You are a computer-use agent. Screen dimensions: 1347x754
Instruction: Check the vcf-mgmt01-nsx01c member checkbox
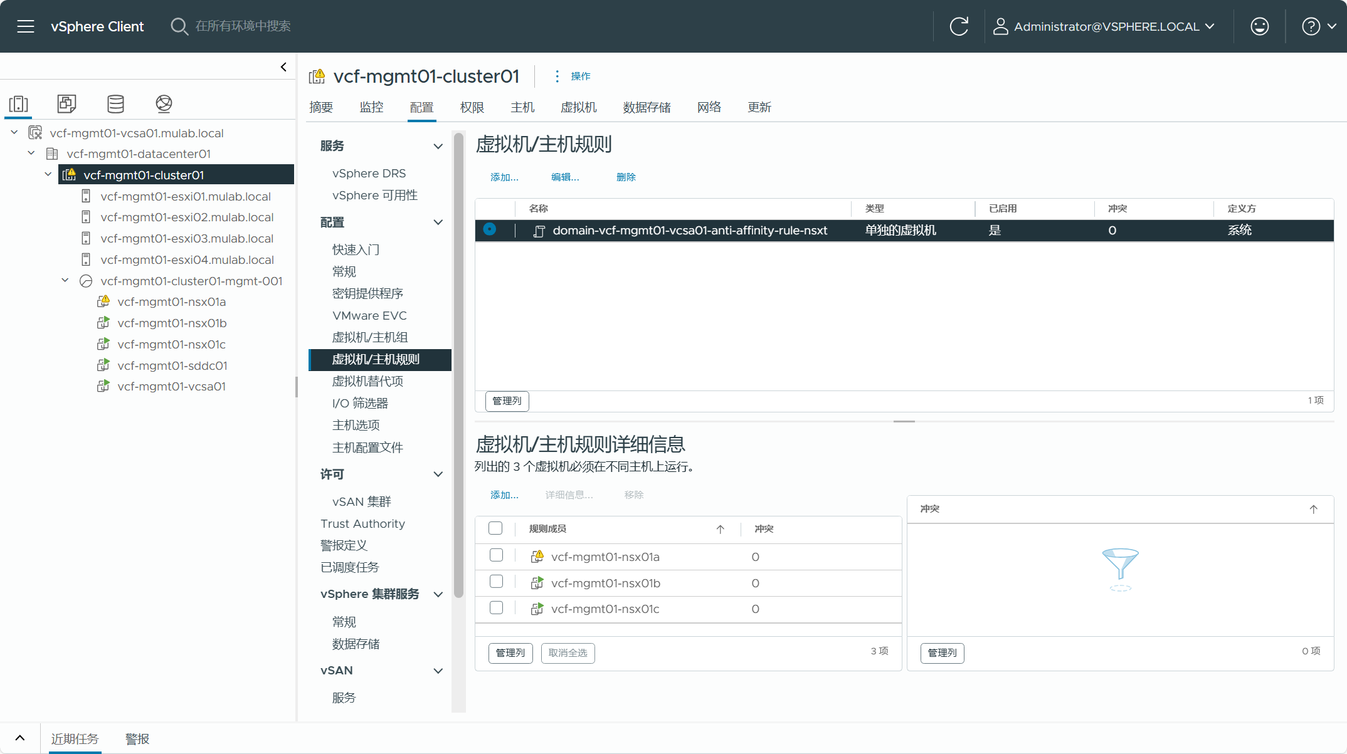pyautogui.click(x=496, y=608)
